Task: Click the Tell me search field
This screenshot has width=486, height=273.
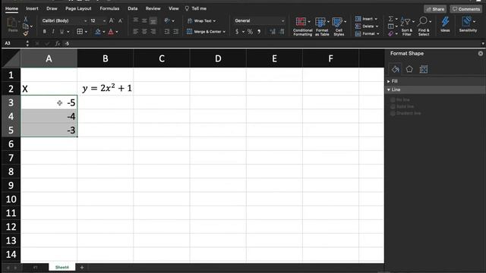Action: pyautogui.click(x=196, y=8)
